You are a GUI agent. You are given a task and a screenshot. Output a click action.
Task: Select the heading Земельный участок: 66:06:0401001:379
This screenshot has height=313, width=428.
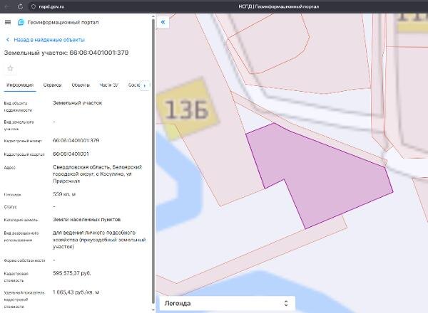tap(66, 53)
